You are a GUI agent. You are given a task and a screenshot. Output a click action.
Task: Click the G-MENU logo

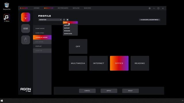point(24,8)
